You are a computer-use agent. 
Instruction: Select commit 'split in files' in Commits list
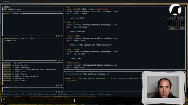point(33,65)
